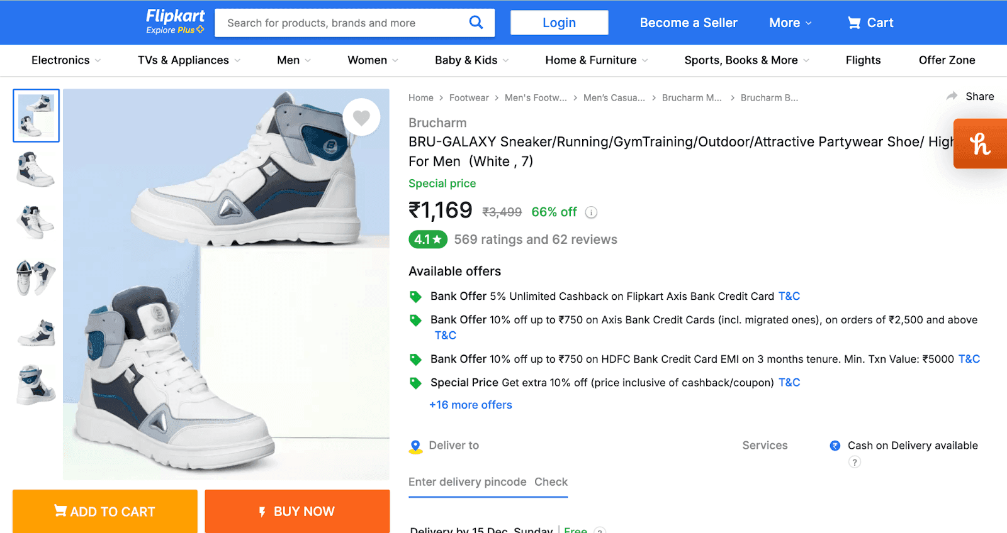Switch to the Flights section

click(x=863, y=60)
